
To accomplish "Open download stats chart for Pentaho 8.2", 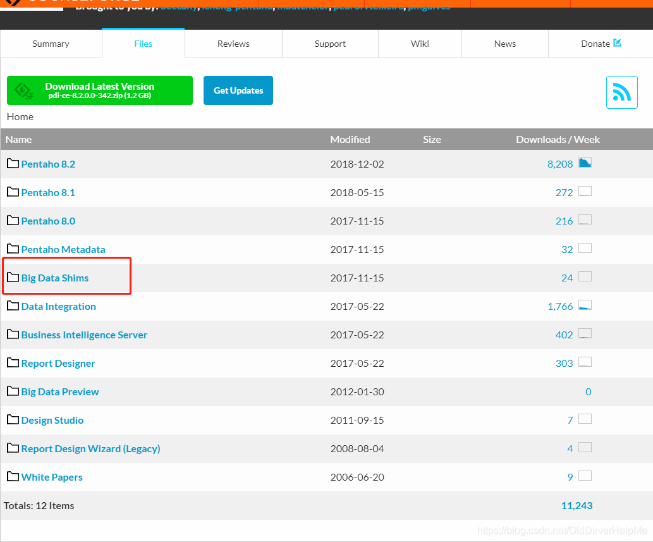I will click(x=585, y=163).
